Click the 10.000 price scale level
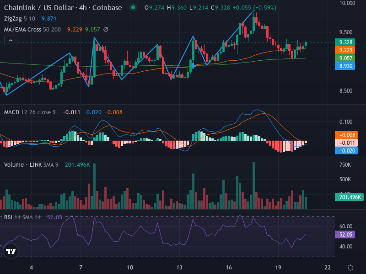The height and width of the screenshot is (274, 366). pyautogui.click(x=347, y=3)
